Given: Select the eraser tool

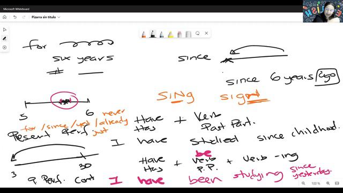Looking at the screenshot, I should pos(180,34).
